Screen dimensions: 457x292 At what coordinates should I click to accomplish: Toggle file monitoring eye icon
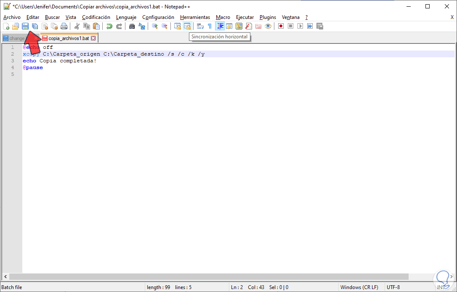tap(268, 26)
